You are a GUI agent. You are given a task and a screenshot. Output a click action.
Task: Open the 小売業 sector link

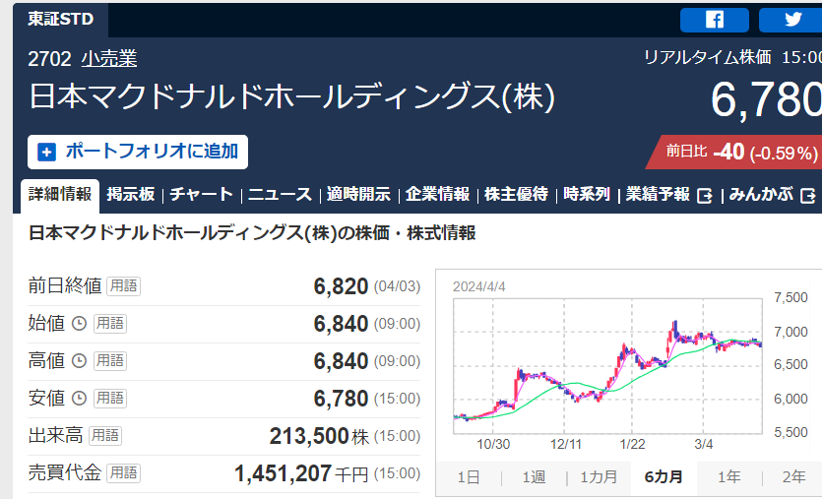pos(109,58)
